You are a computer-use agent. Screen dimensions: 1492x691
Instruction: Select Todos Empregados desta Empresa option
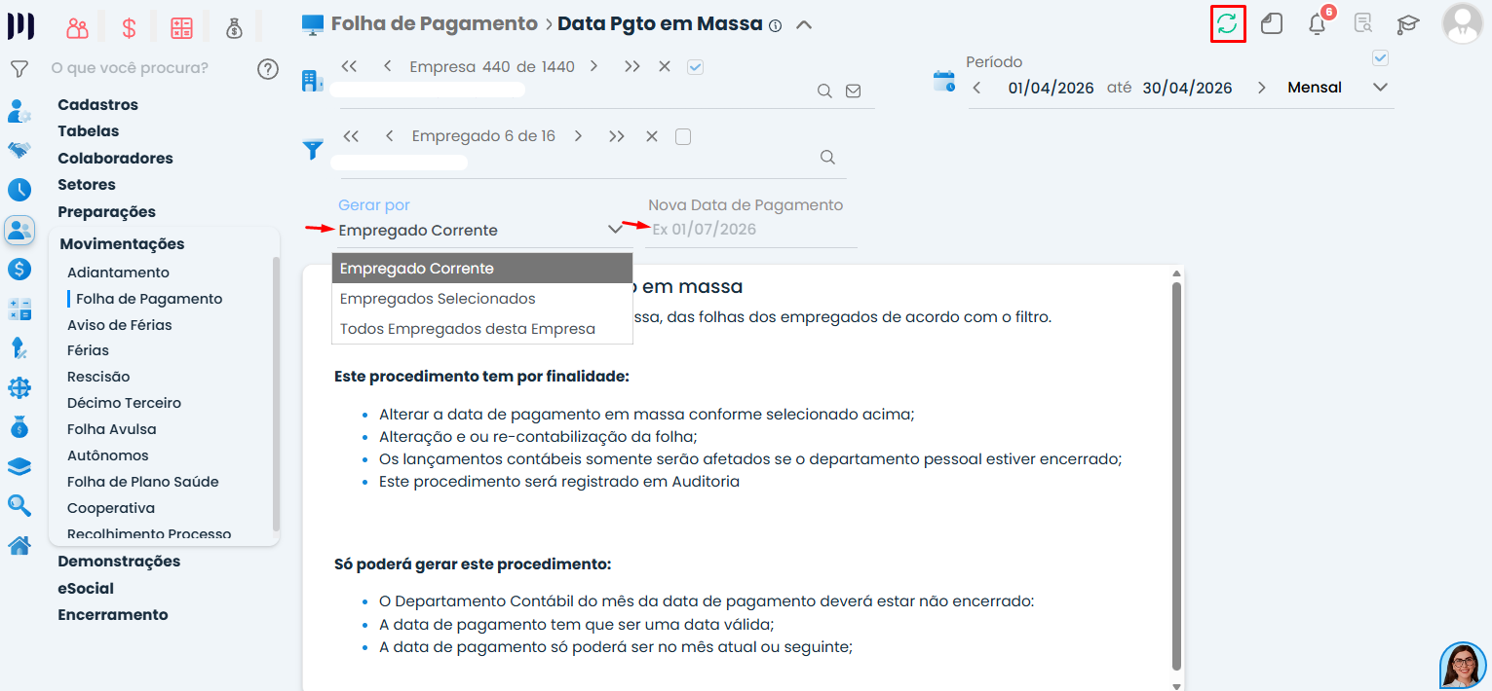click(482, 329)
